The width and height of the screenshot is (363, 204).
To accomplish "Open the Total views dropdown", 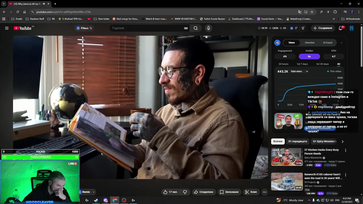I will click(299, 71).
